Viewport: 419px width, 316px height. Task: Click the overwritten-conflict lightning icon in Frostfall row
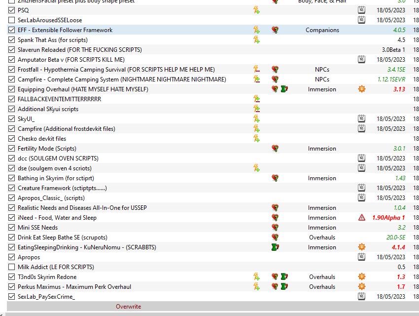point(256,70)
